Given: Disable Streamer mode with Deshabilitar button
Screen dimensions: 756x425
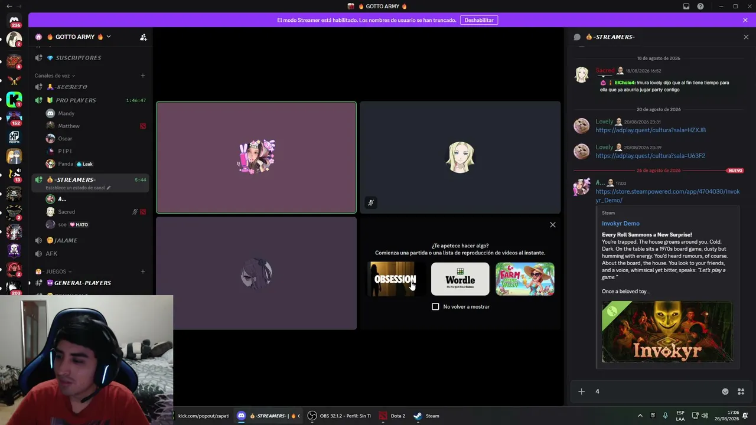Looking at the screenshot, I should point(479,20).
